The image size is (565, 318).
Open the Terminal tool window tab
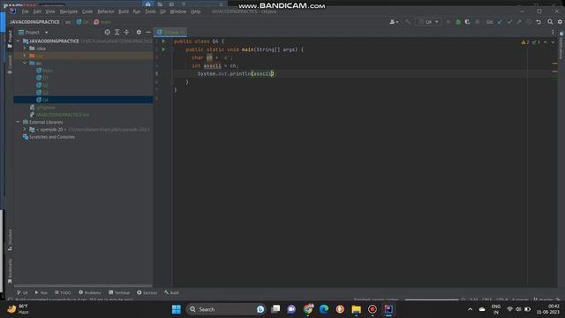point(119,292)
